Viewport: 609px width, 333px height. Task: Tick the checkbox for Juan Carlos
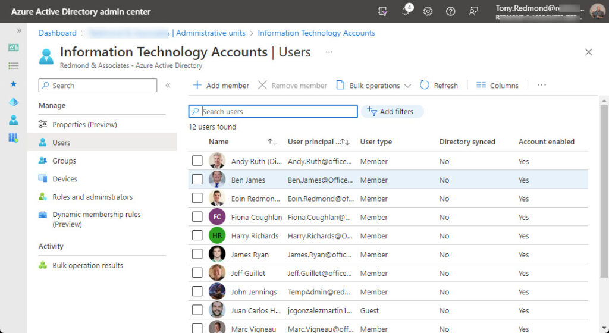(x=197, y=310)
